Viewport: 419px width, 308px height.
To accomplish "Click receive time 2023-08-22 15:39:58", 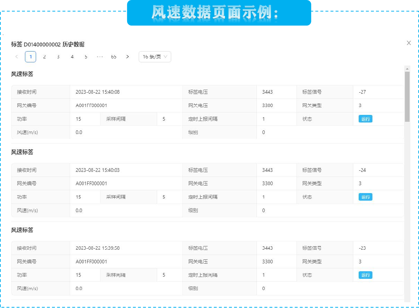I will 98,248.
